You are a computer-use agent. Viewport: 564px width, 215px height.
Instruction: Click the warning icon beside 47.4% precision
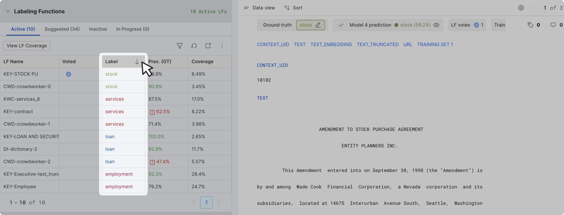tap(152, 162)
